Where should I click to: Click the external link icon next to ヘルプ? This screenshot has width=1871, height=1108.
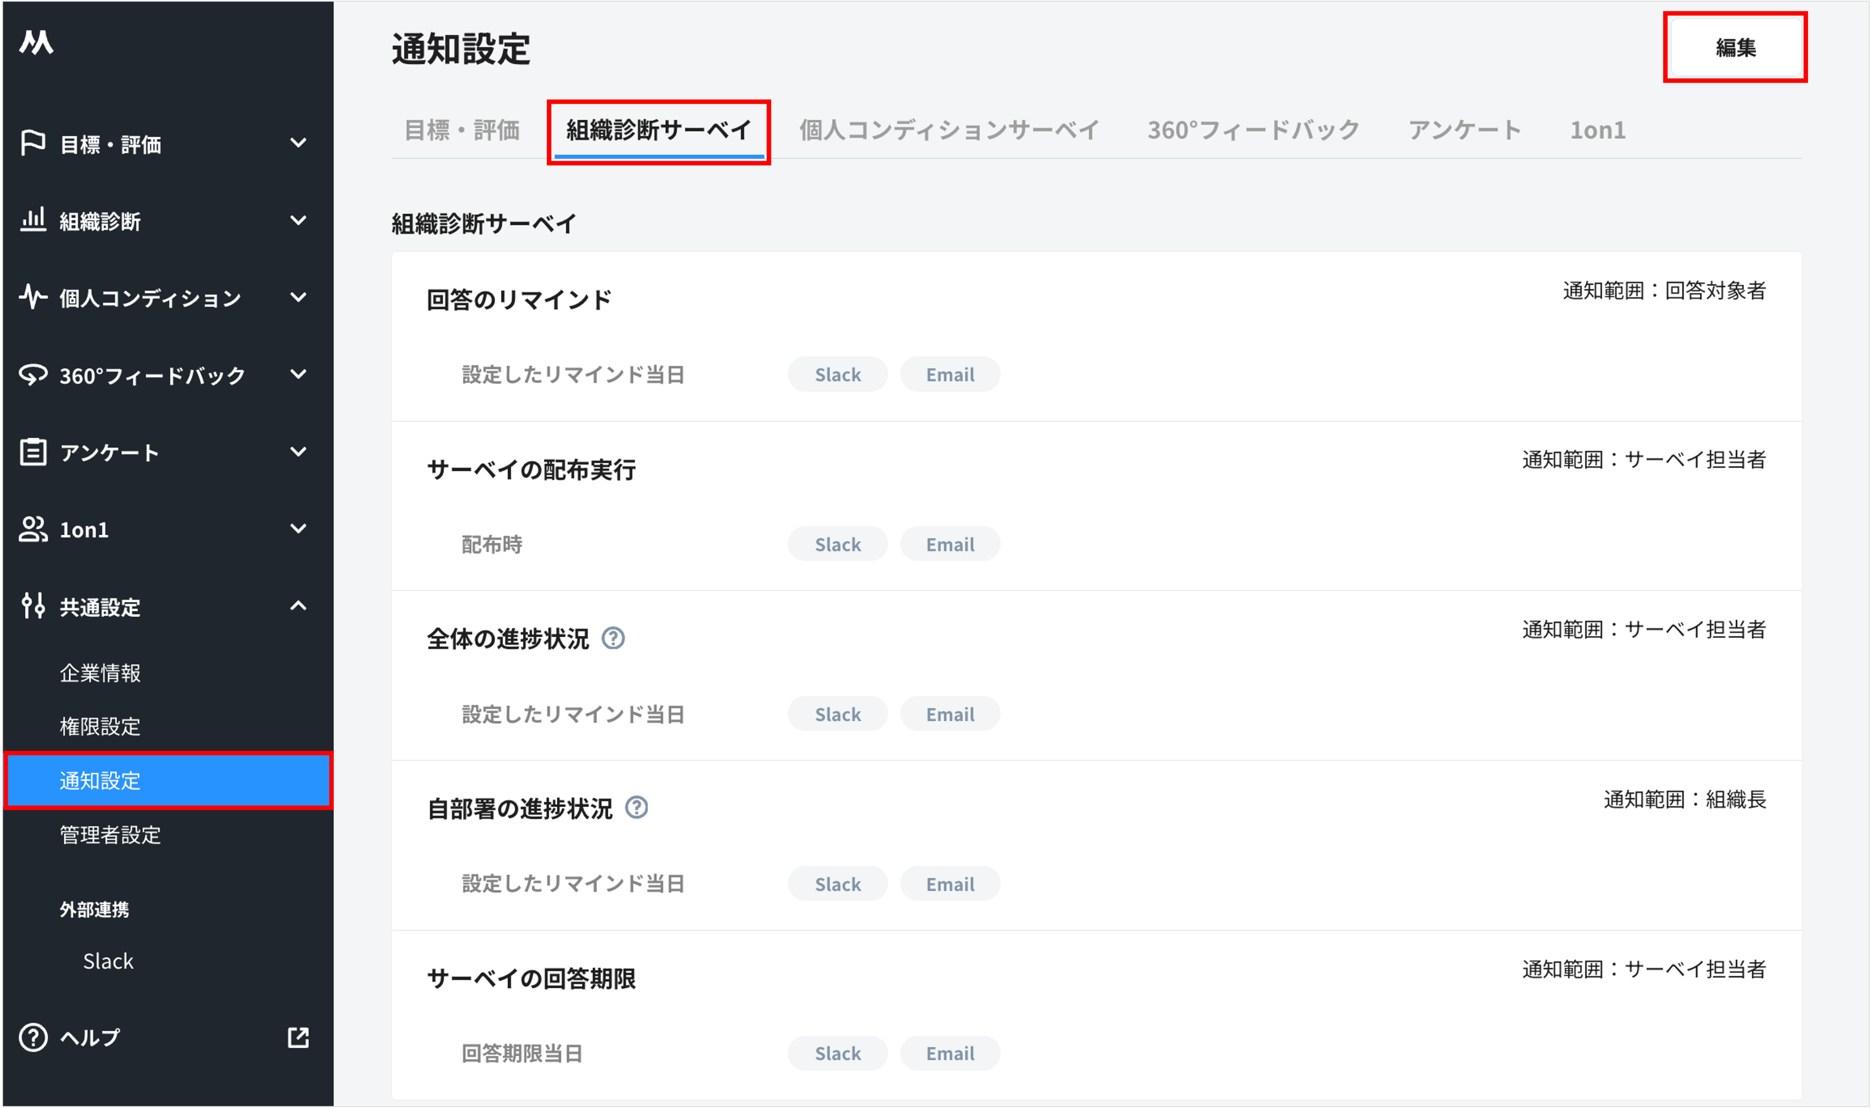pos(298,1037)
